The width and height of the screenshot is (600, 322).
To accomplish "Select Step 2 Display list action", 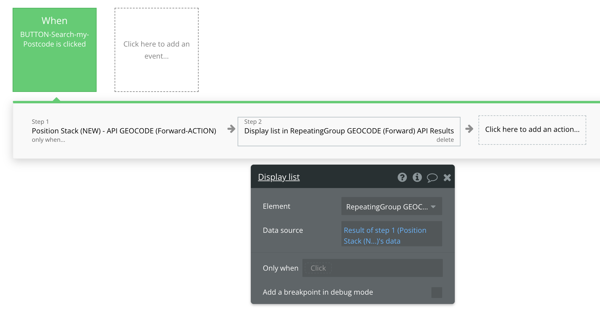I will (349, 131).
